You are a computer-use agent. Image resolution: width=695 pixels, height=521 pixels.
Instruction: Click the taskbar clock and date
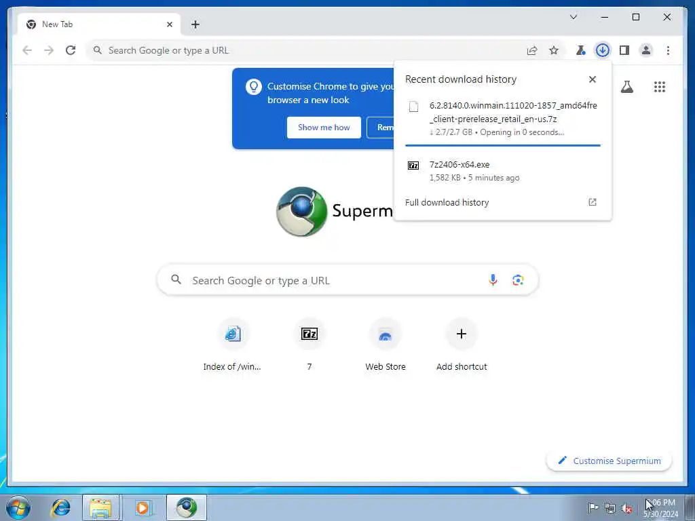[x=661, y=508]
